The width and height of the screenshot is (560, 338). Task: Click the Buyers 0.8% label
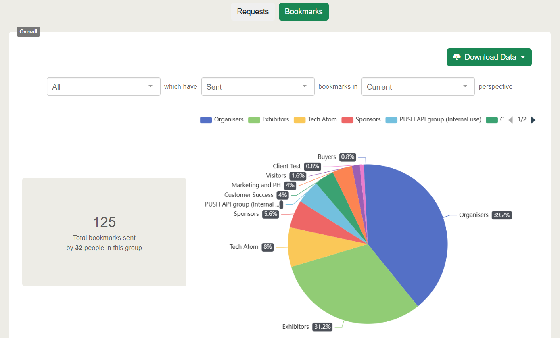tap(337, 157)
